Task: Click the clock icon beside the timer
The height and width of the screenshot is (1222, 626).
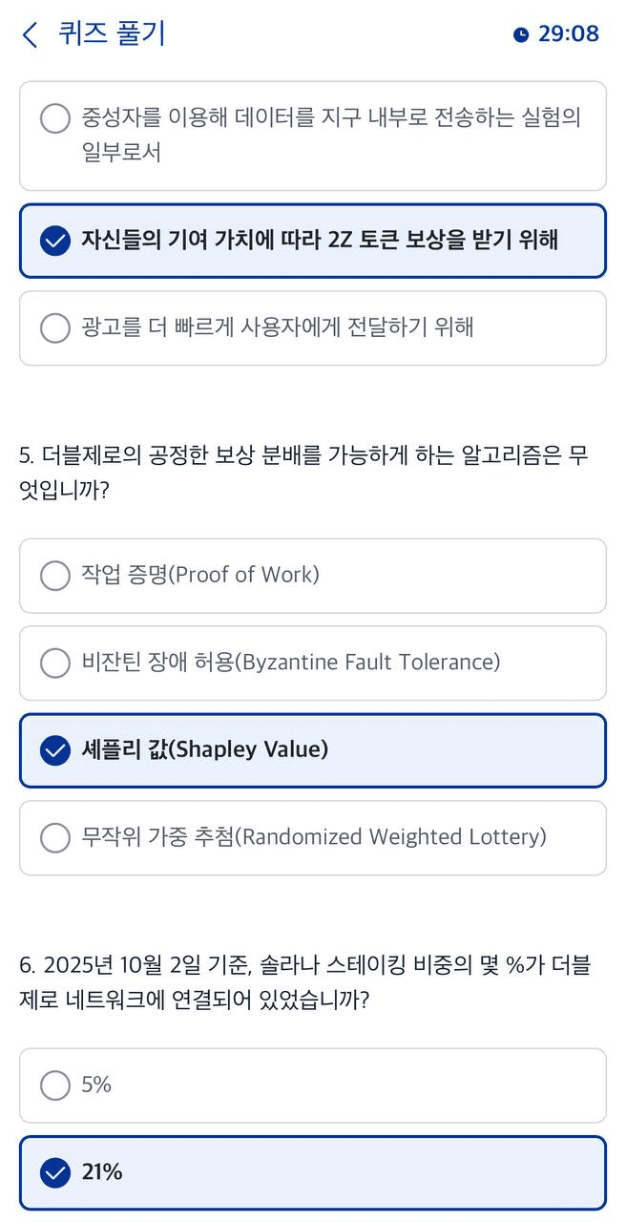Action: point(521,35)
